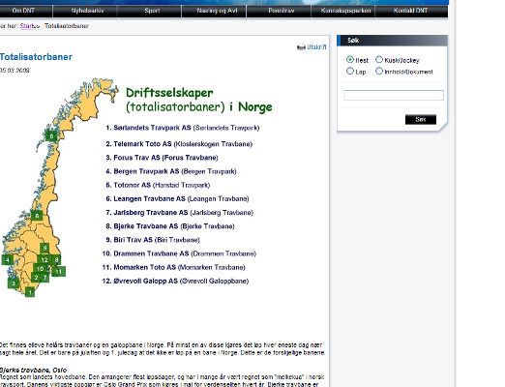Click the Søk search button
The width and height of the screenshot is (505, 387).
pos(421,119)
